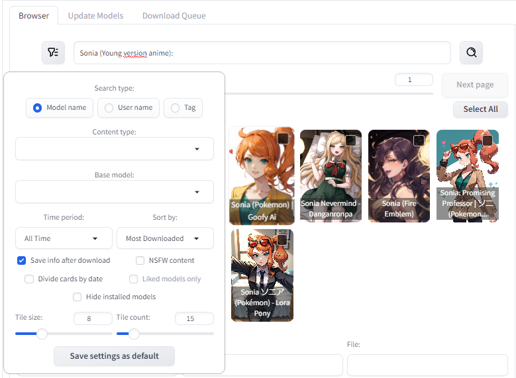Click the Select All button
Viewport: 516px width, 378px height.
[x=480, y=109]
